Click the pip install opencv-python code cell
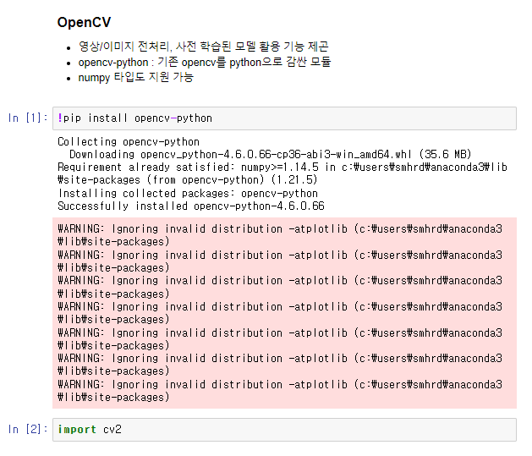 coord(284,118)
